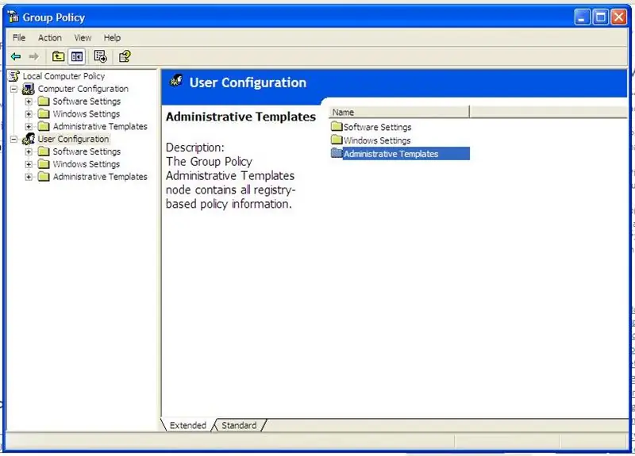The width and height of the screenshot is (635, 456).
Task: Select the Computer Configuration tree label
Action: point(83,89)
